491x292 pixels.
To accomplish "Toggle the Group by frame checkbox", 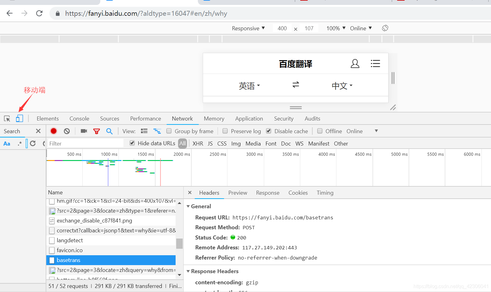I will pos(169,131).
